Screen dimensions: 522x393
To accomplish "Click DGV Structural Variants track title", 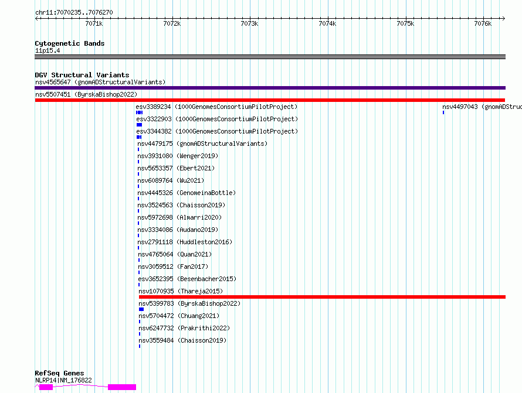I will 82,75.
